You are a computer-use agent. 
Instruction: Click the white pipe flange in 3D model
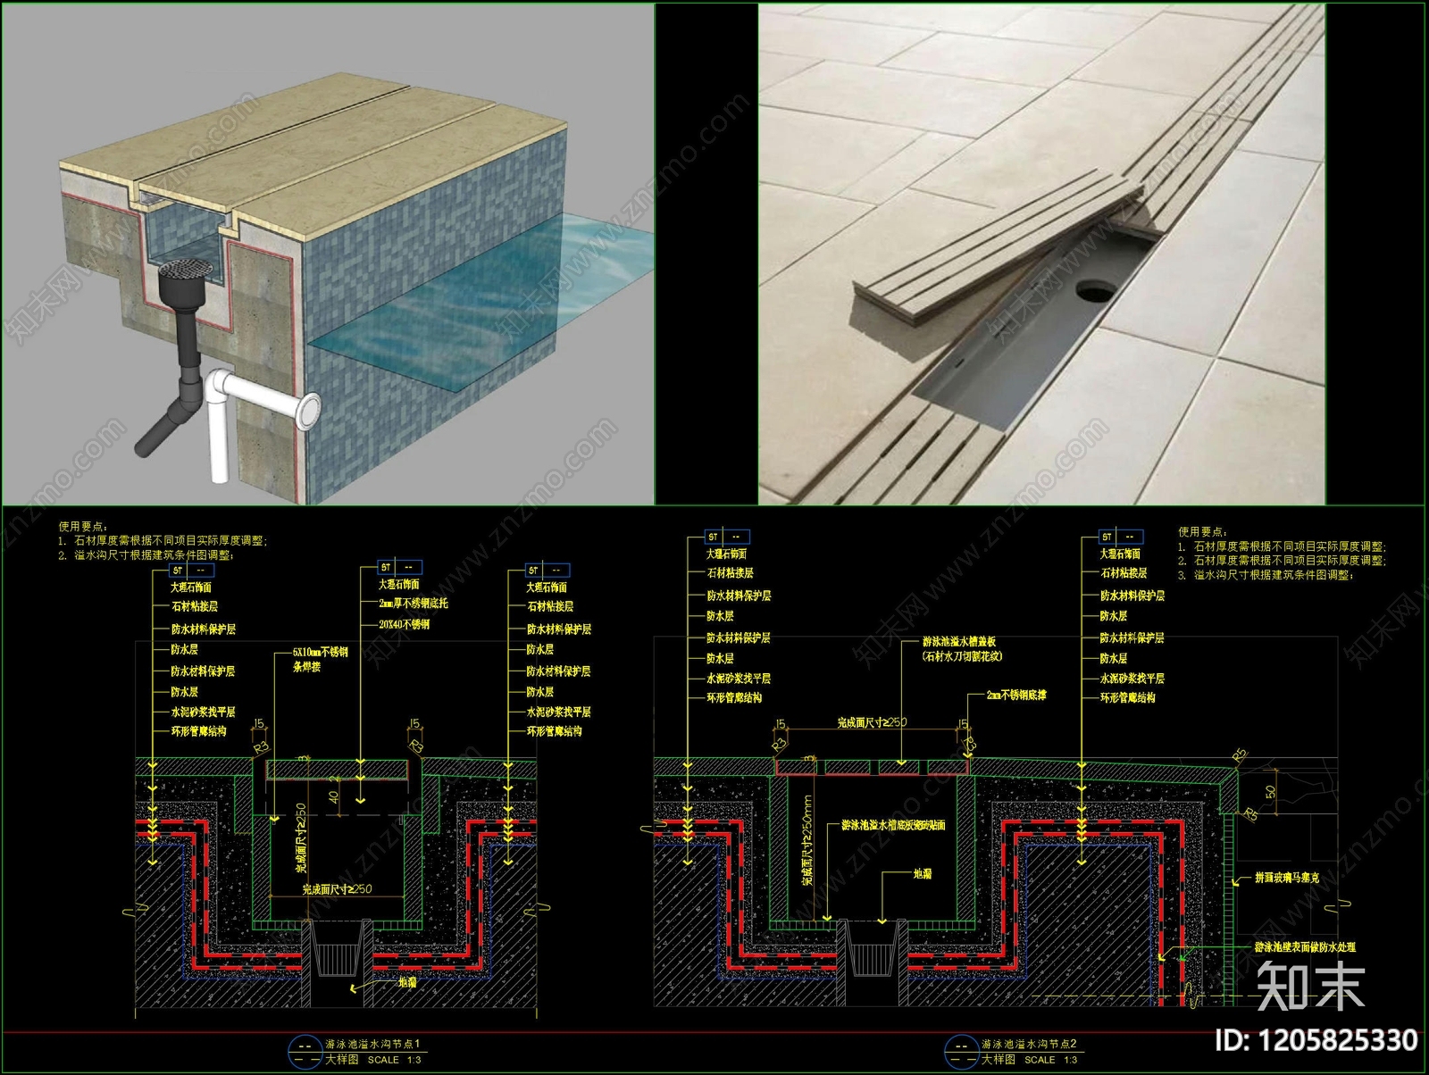point(309,412)
